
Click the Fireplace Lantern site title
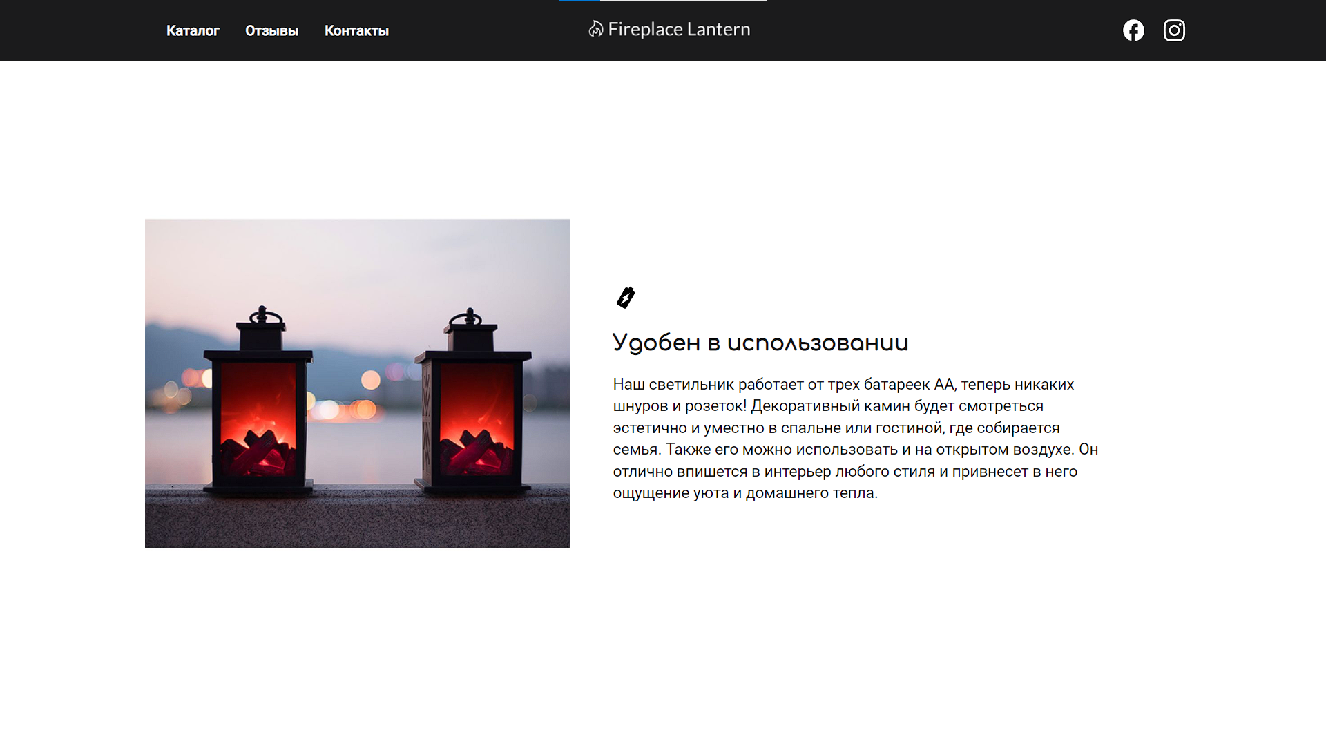tap(679, 29)
